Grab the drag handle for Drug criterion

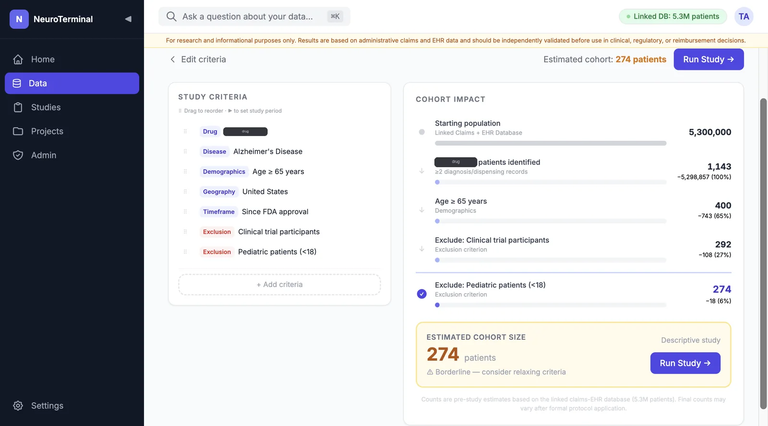pyautogui.click(x=185, y=131)
